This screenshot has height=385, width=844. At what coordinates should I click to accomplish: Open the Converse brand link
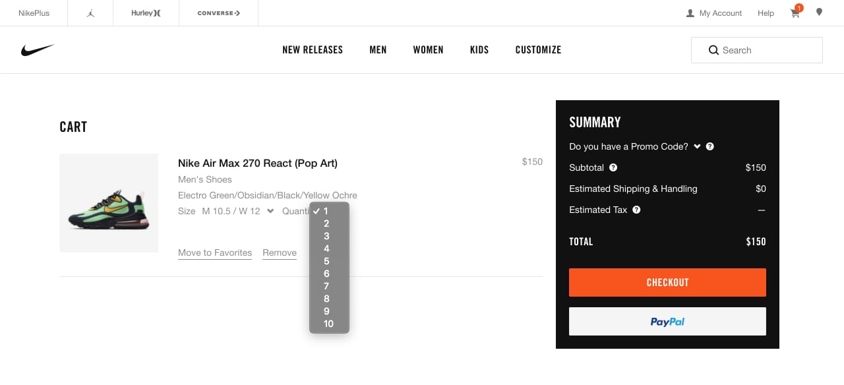[218, 13]
